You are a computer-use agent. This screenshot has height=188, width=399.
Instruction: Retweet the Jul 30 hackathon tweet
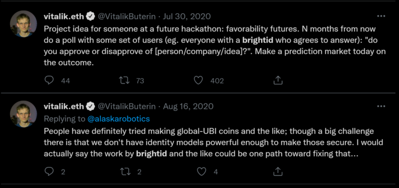tap(125, 80)
